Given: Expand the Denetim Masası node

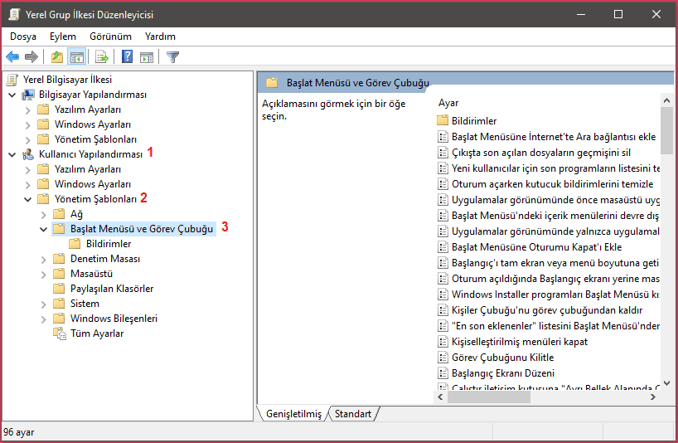Looking at the screenshot, I should [43, 260].
